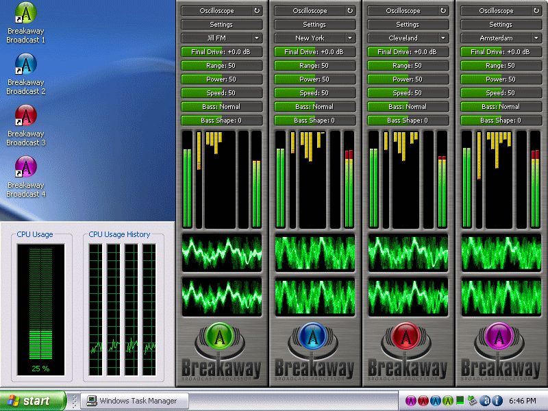Click Bass: Normal slider in New York panel
Image resolution: width=548 pixels, height=411 pixels.
point(315,107)
